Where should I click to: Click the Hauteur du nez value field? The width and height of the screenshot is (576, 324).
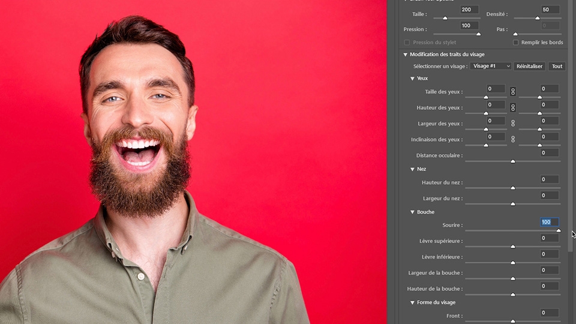pos(550,179)
